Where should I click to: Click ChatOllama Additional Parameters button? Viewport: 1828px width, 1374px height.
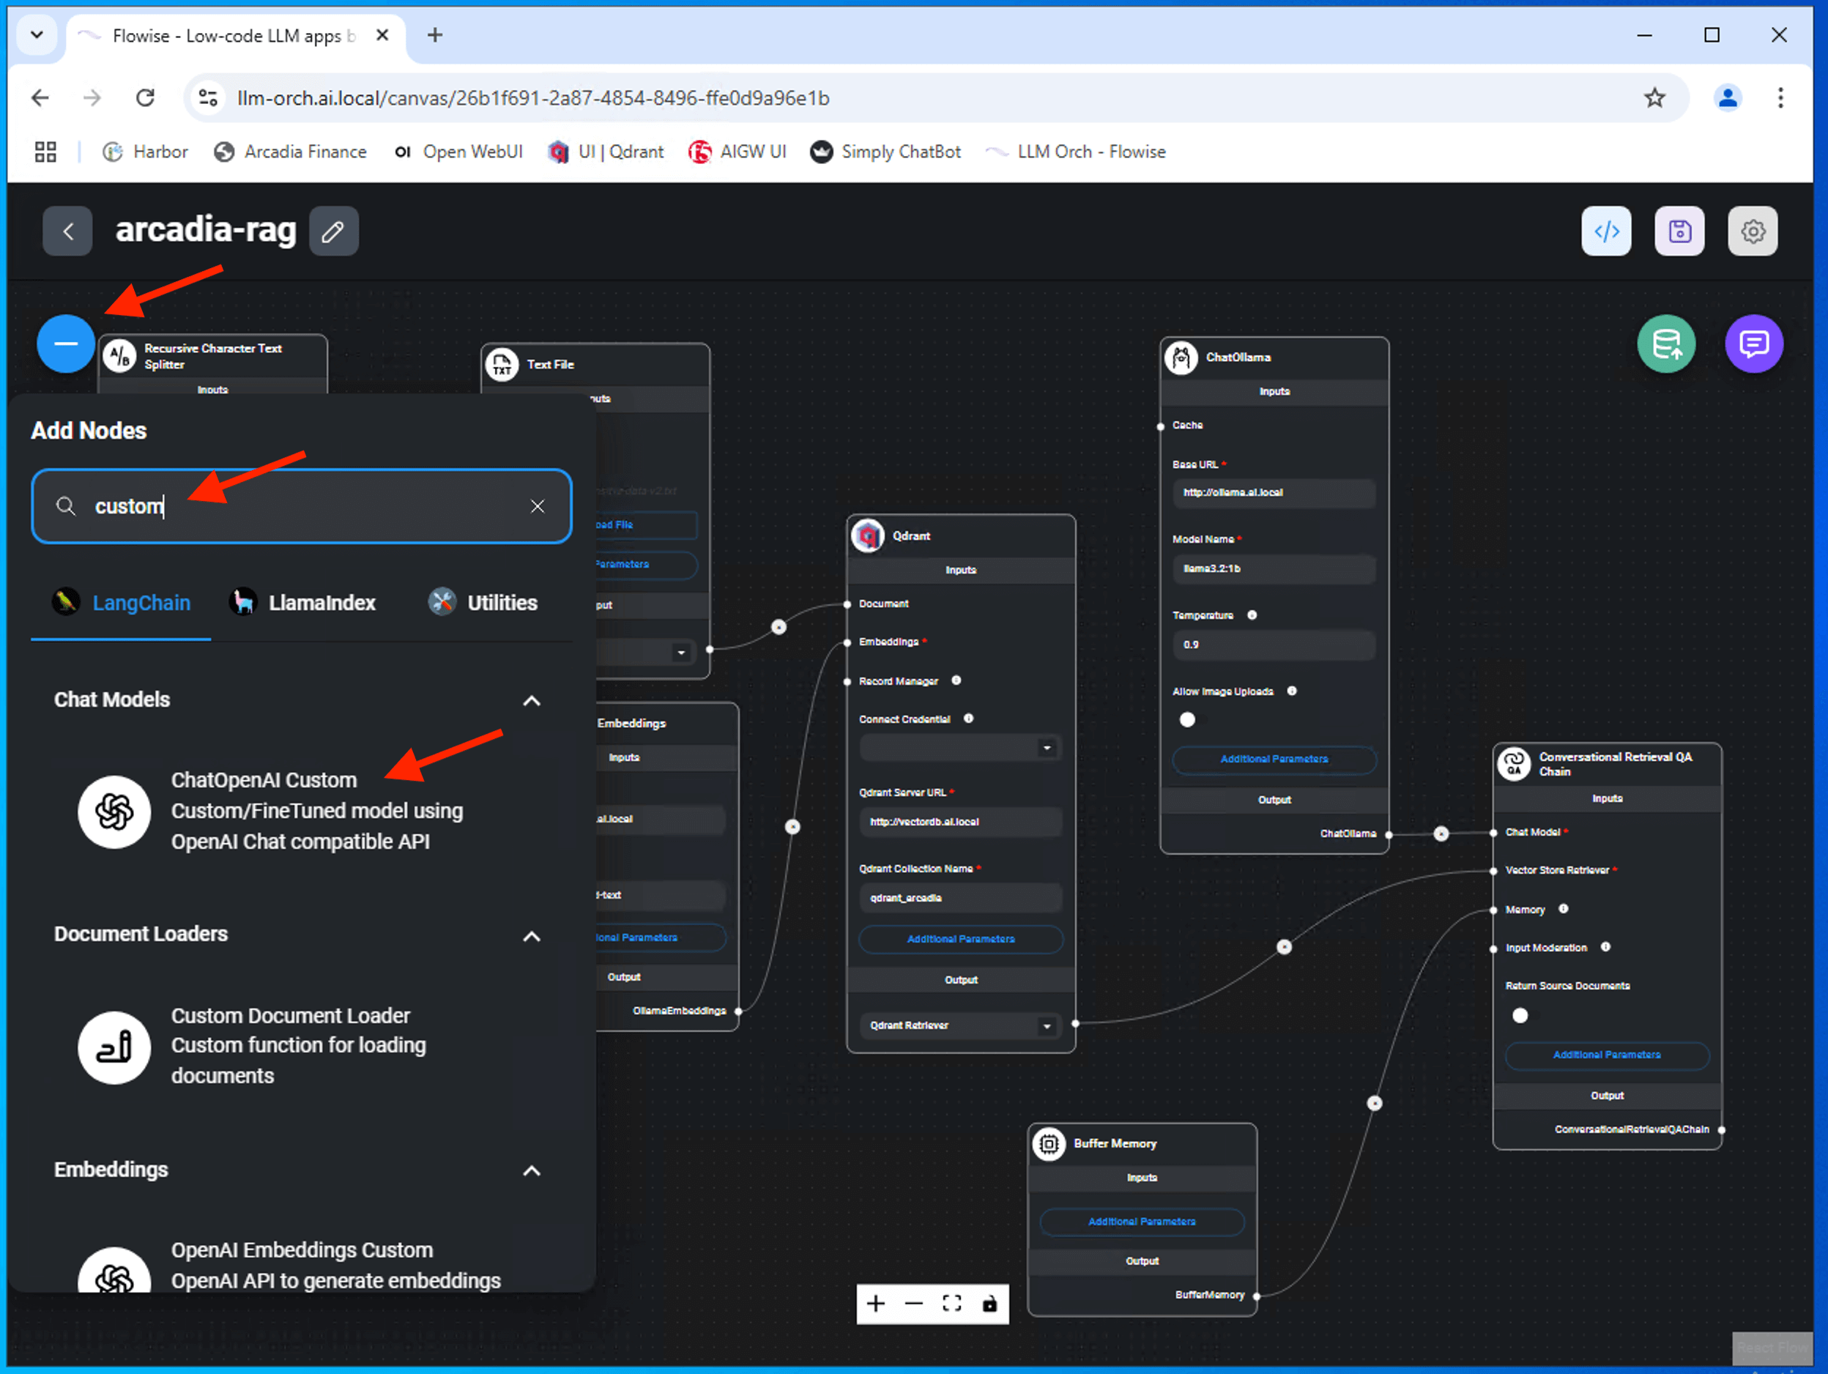(x=1274, y=759)
